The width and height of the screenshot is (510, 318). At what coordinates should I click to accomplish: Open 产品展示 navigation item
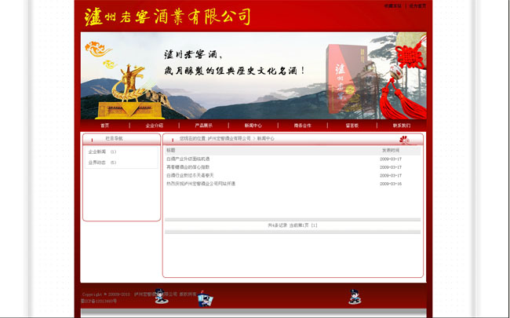tap(204, 126)
